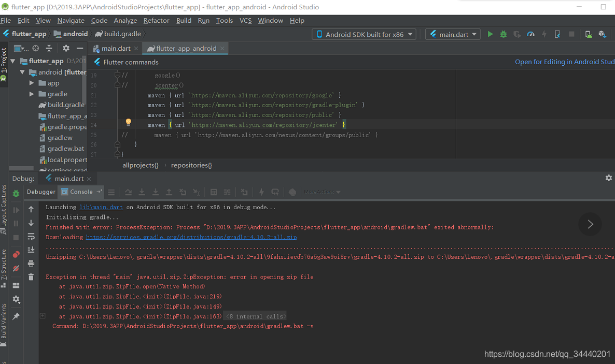Screen dimensions: 615x364
Task: View breakpoints red circles icon
Action: pos(16,255)
